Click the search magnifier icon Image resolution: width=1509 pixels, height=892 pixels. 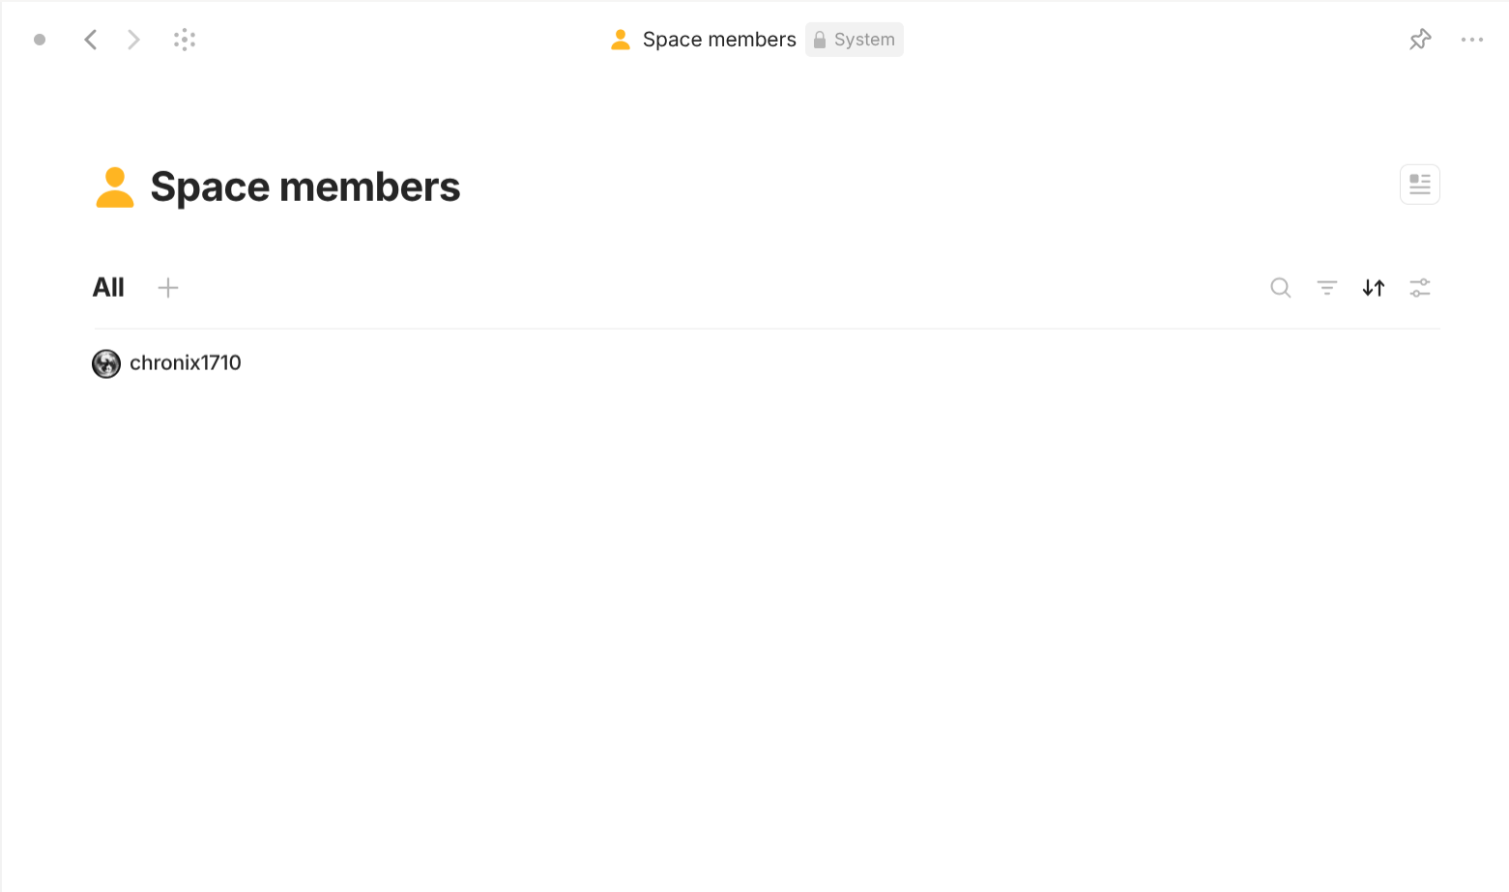(1280, 288)
